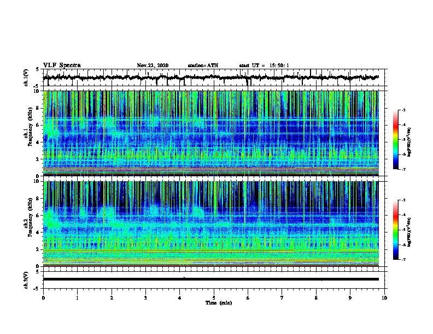Screen dimensions: 433x334
Task: Click the ch.3(V) waveform trace panel
Action: [x=215, y=280]
